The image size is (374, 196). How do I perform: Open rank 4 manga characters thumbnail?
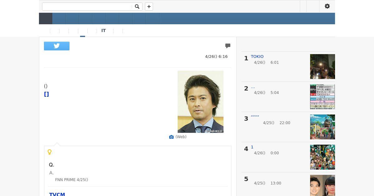323,157
